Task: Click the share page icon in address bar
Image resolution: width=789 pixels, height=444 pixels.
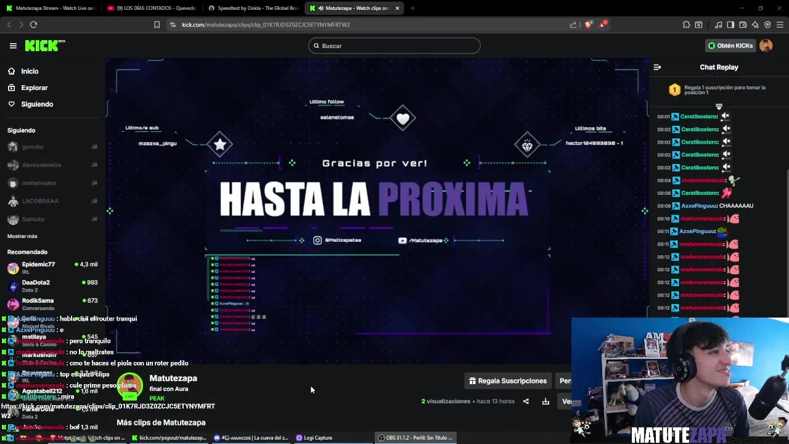Action: point(573,25)
